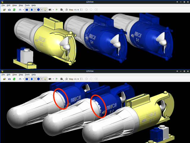Open BFC dropdown arrow in upper window

click(53, 10)
